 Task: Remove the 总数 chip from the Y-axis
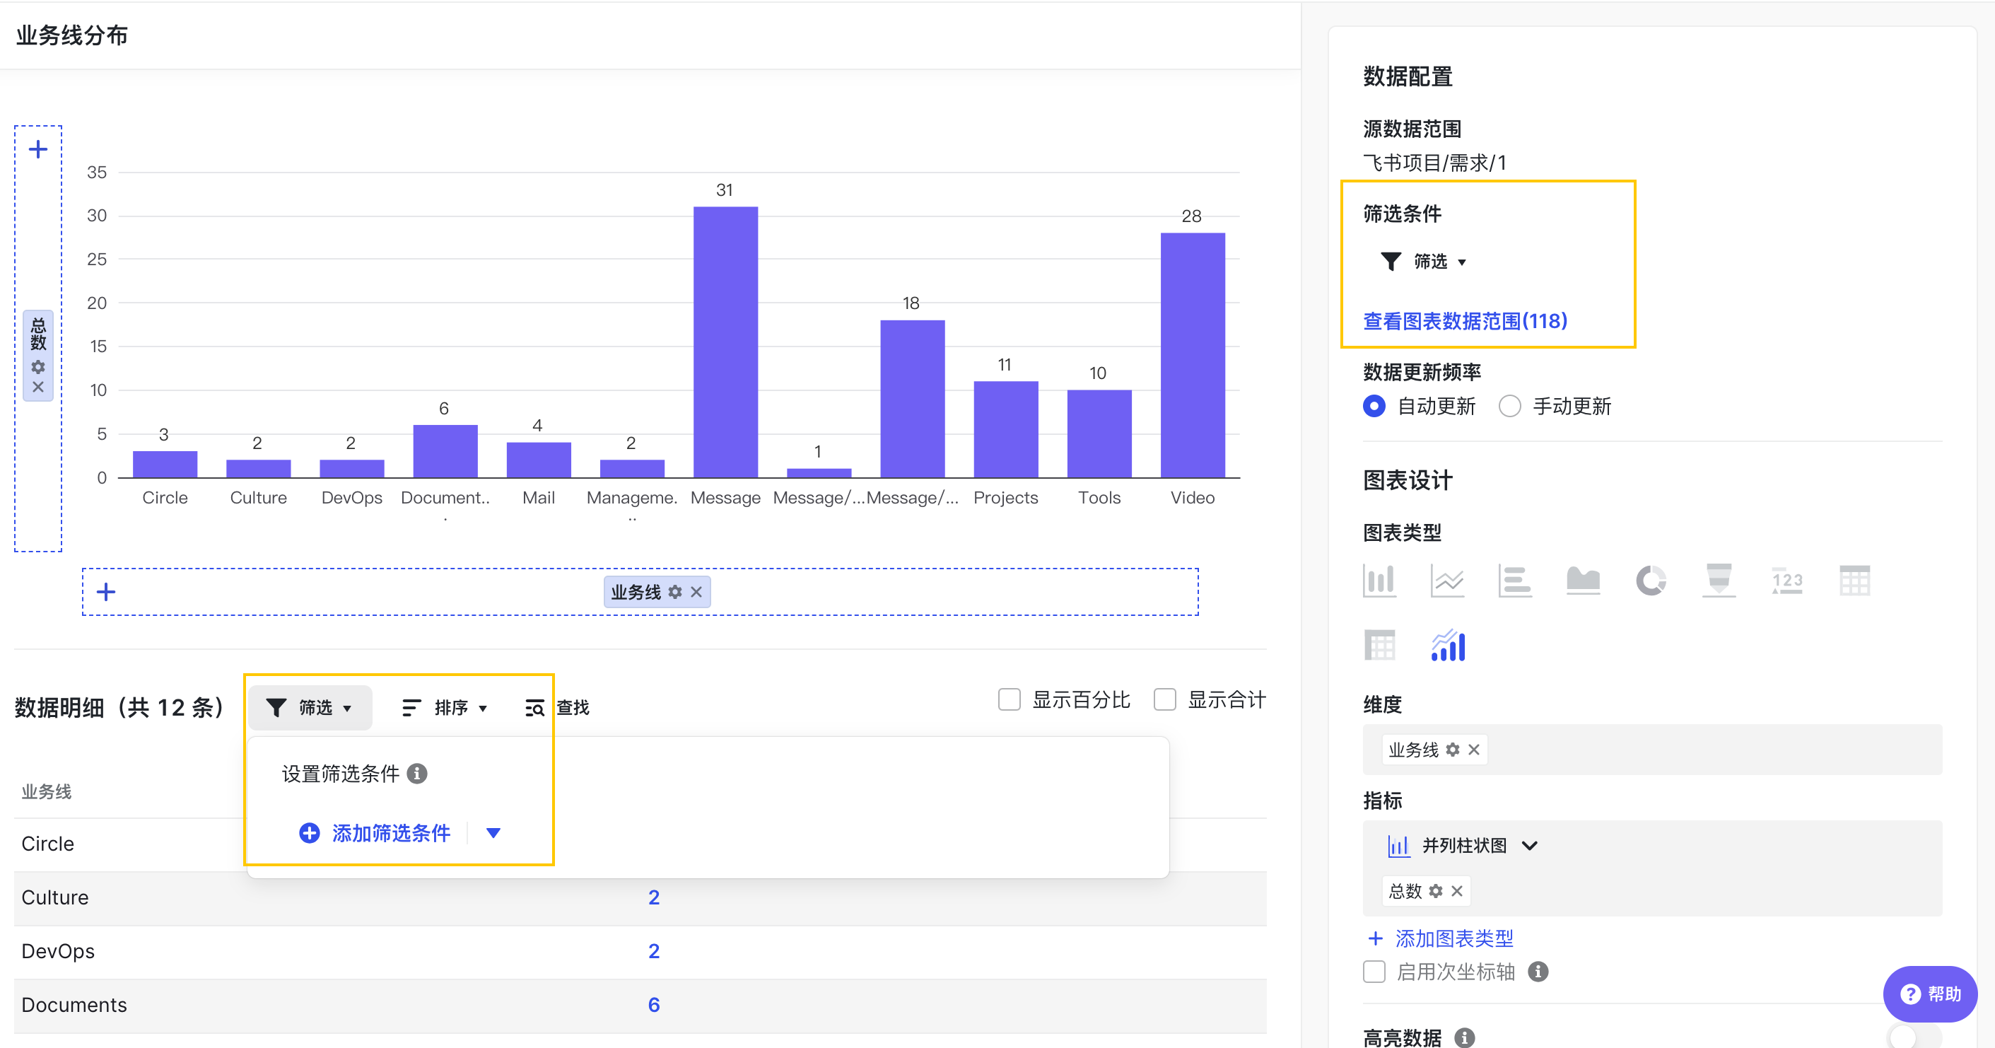coord(38,388)
